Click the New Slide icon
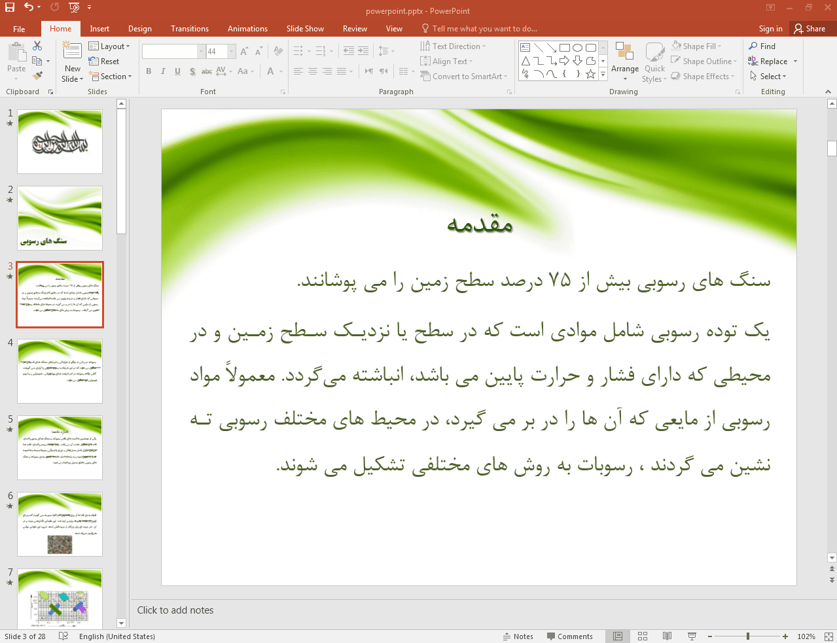 coord(72,50)
